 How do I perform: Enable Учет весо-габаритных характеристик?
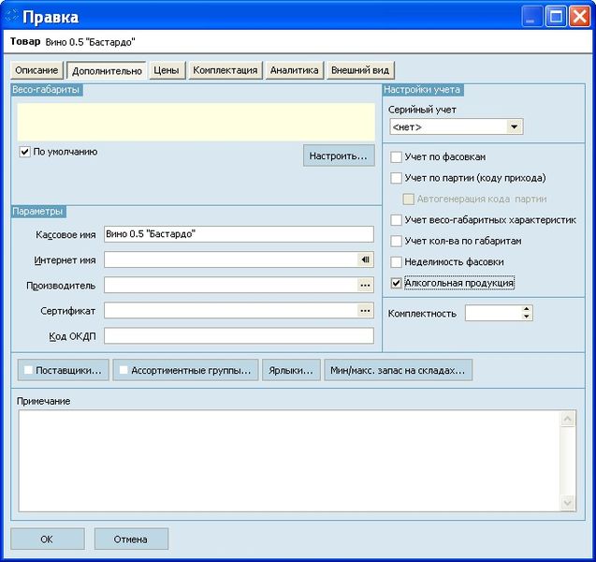[x=396, y=220]
